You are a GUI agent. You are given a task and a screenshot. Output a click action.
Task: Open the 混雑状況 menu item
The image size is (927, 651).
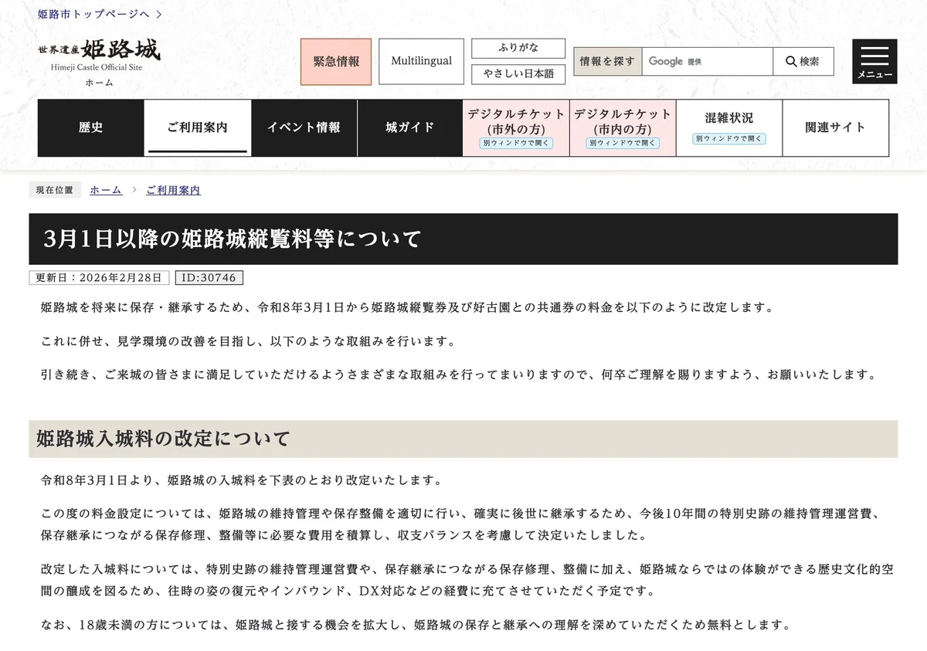point(729,127)
